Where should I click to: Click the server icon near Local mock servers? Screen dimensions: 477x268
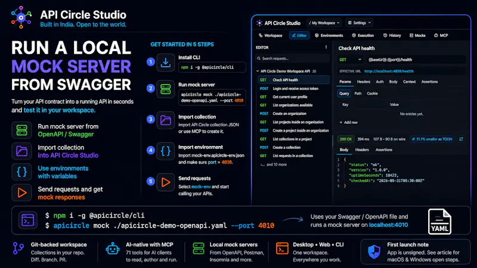(199, 248)
